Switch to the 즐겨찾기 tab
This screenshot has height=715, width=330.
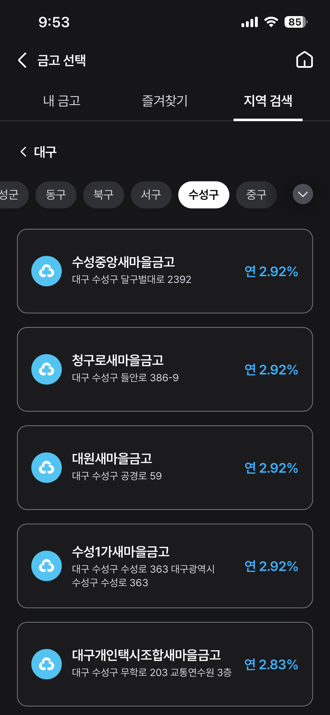[x=165, y=101]
